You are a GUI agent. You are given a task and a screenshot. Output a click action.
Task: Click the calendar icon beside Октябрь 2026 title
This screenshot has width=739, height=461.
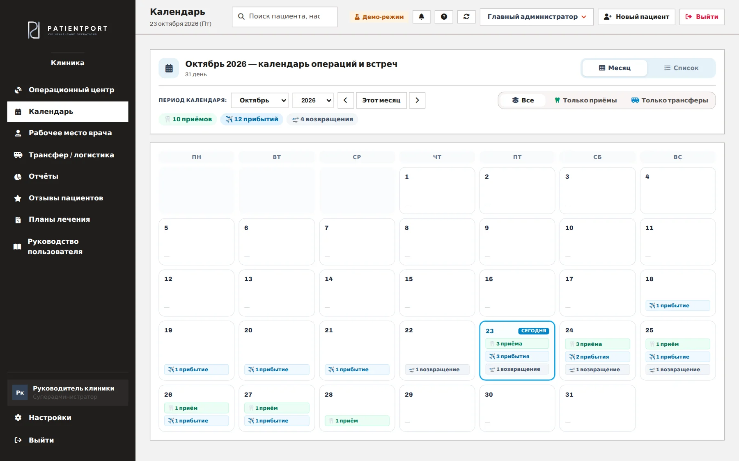[x=169, y=68]
